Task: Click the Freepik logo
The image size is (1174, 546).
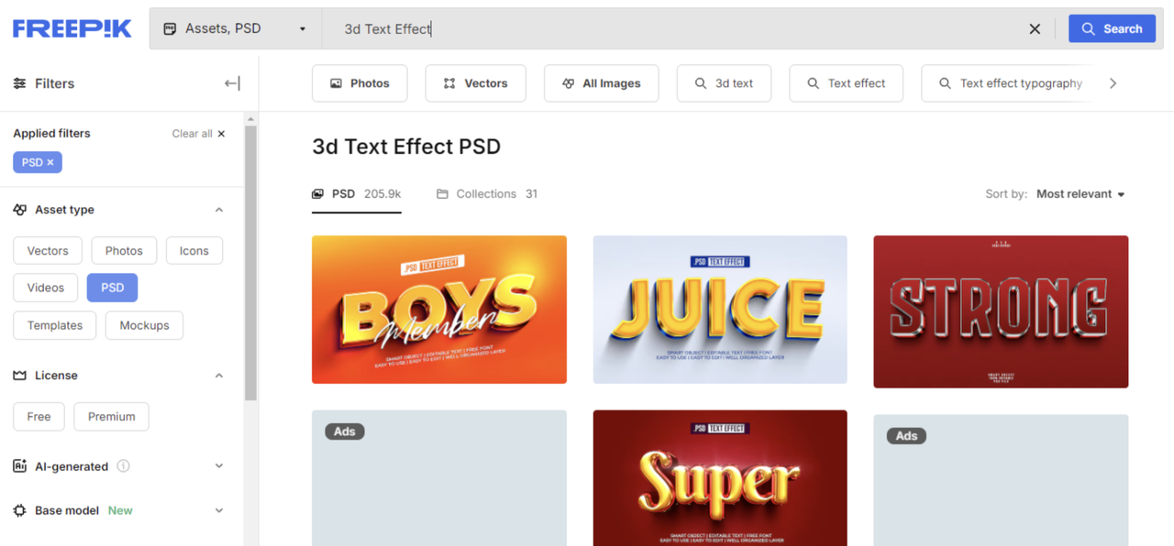Action: [72, 28]
